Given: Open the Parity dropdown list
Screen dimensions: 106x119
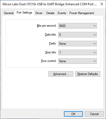Looking at the screenshot, I should point(77,44).
